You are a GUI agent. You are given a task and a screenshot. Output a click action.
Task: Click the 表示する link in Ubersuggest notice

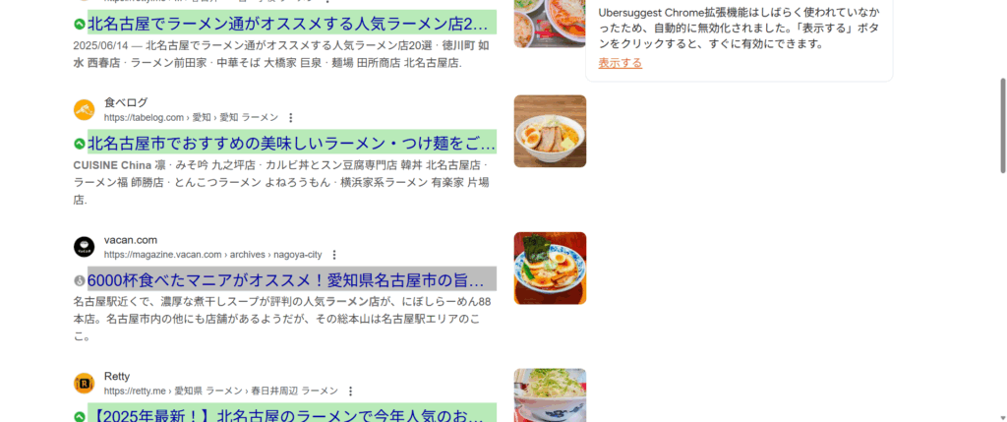620,63
